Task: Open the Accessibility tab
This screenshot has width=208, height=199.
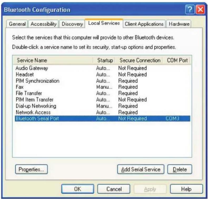Action: pyautogui.click(x=43, y=24)
